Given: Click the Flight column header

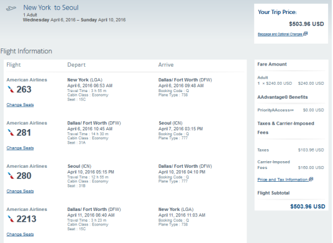Looking at the screenshot, I should tap(13, 65).
